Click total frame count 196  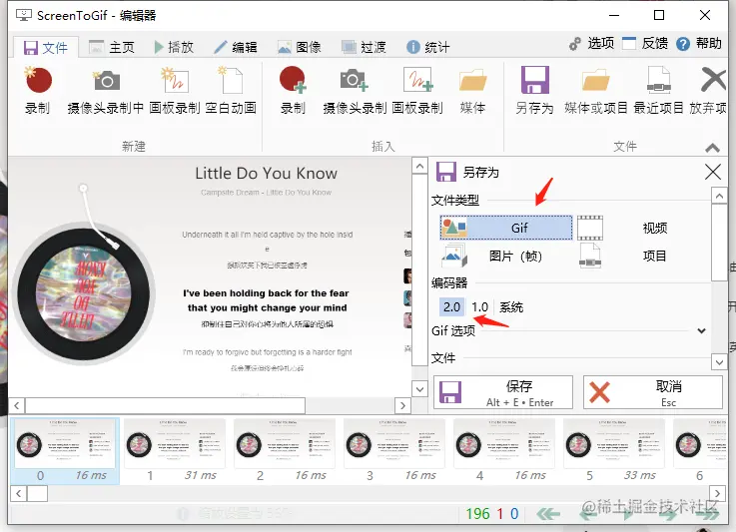(x=477, y=514)
